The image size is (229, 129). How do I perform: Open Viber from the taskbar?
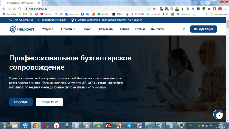click(x=140, y=126)
